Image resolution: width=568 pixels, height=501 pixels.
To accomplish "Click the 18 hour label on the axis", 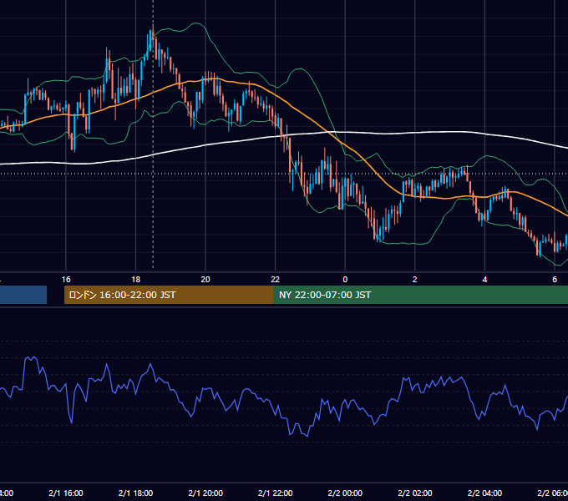I will 135,279.
